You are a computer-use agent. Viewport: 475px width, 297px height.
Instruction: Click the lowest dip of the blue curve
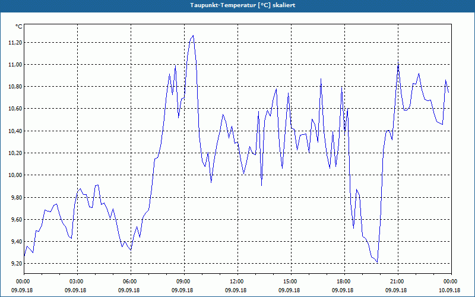point(377,262)
